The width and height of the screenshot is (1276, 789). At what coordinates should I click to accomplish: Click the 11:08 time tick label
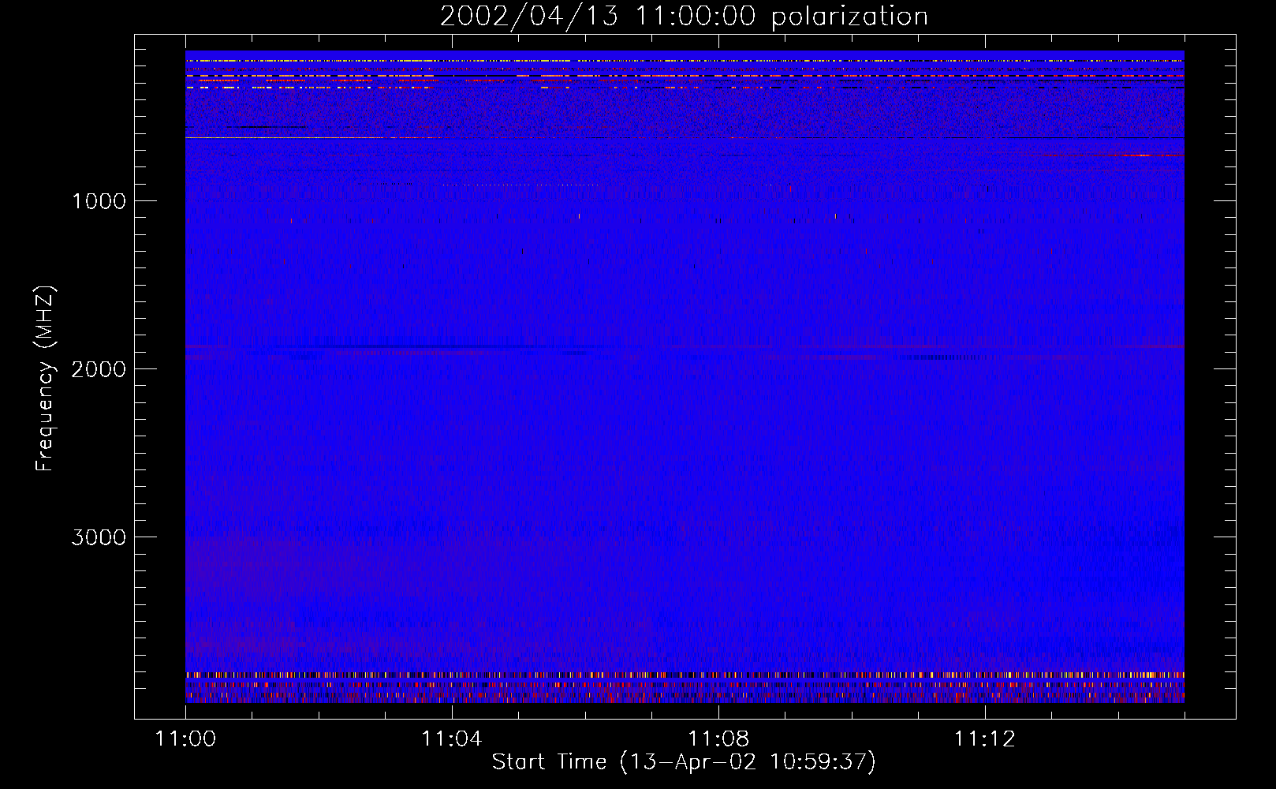(x=718, y=739)
